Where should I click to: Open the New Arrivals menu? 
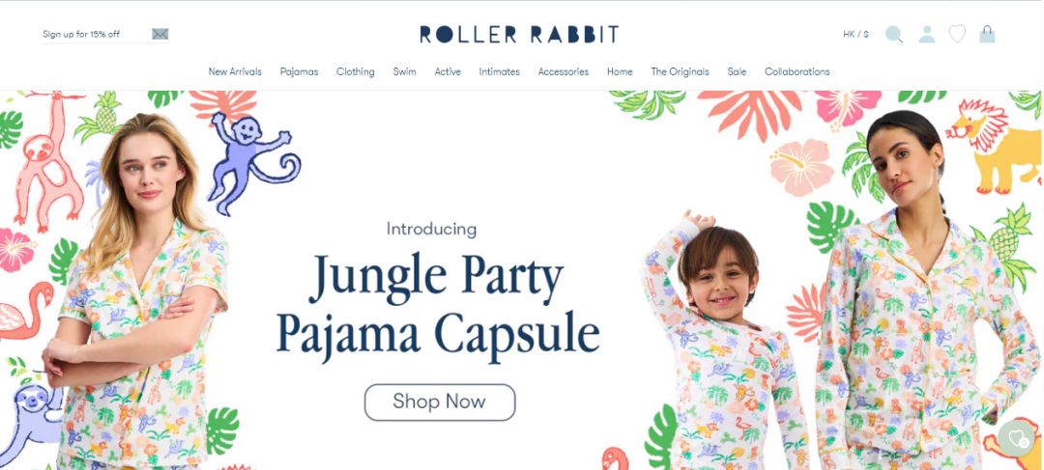pyautogui.click(x=235, y=71)
